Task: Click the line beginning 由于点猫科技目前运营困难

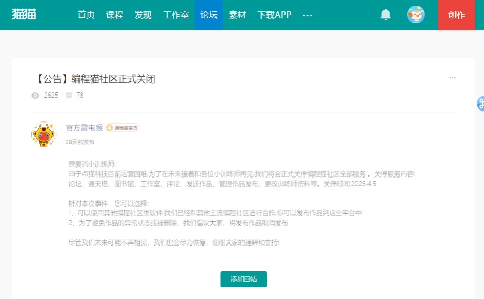Action: 241,174
